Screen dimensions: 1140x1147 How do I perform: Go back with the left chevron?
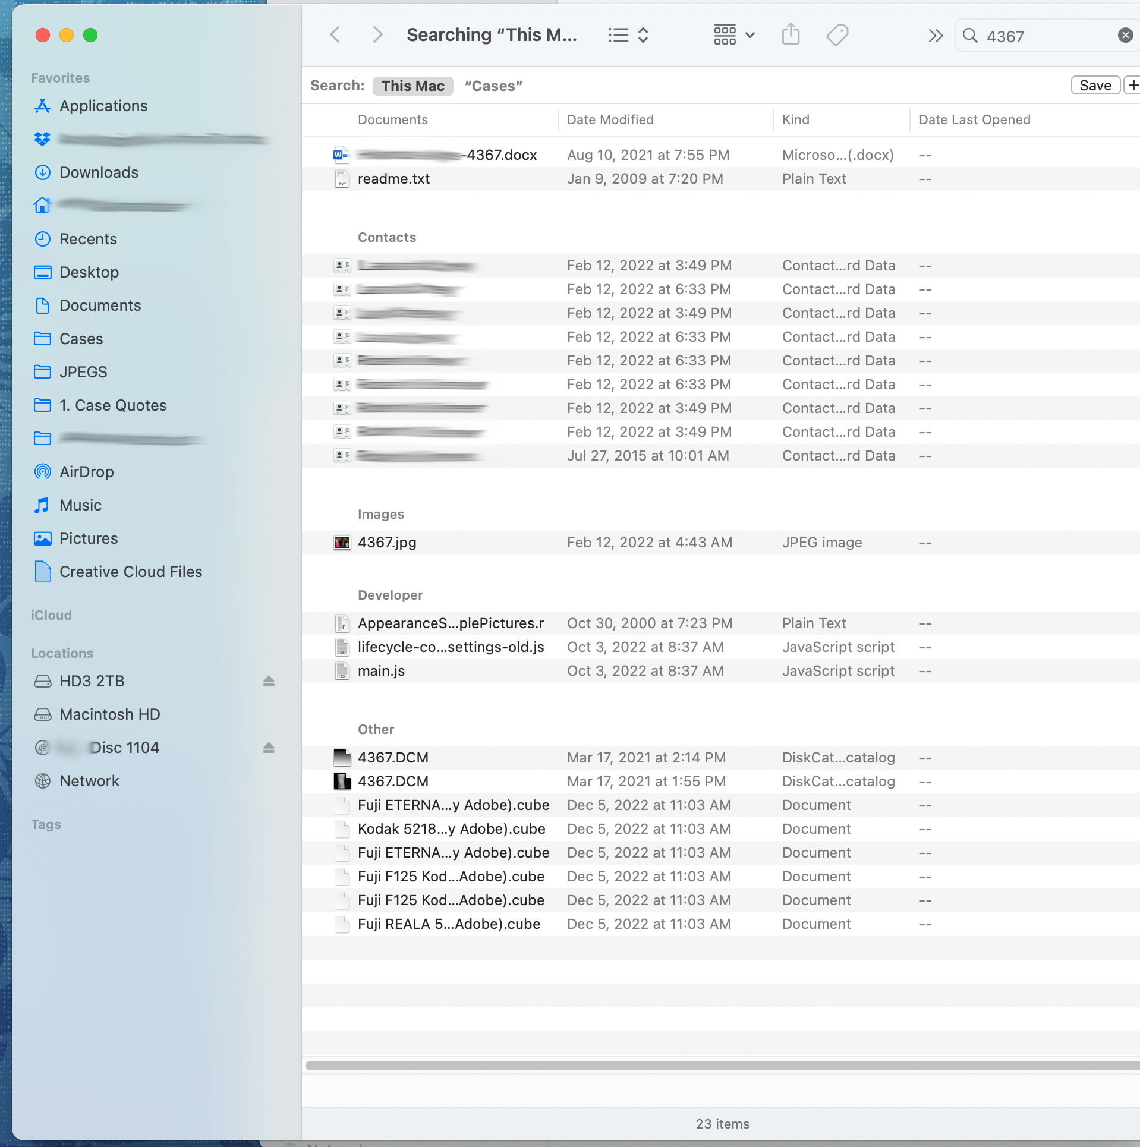(x=335, y=35)
